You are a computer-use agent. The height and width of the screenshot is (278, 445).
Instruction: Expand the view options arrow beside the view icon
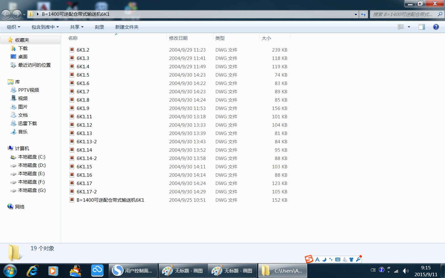pyautogui.click(x=409, y=27)
